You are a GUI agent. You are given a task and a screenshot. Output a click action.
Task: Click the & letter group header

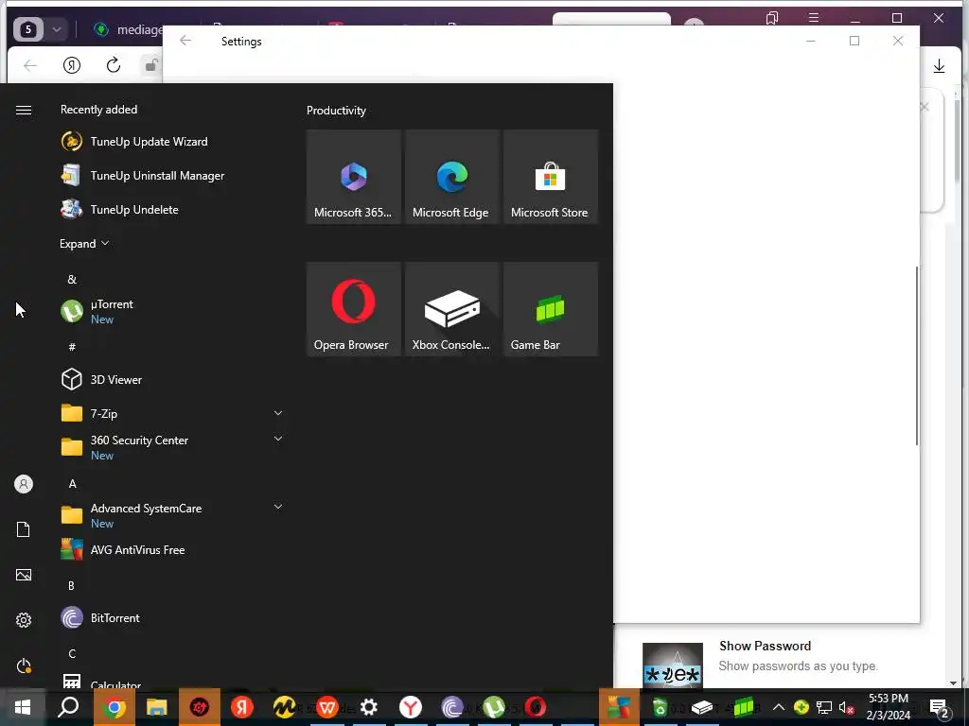point(72,280)
